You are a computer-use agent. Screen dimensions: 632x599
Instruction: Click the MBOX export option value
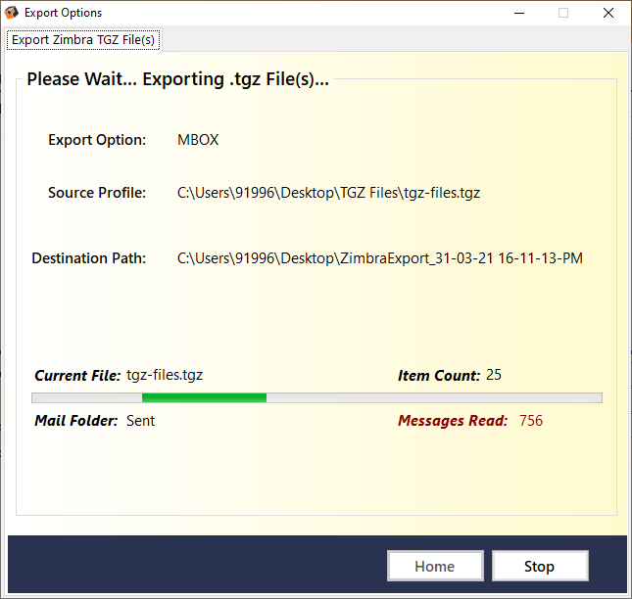[198, 140]
